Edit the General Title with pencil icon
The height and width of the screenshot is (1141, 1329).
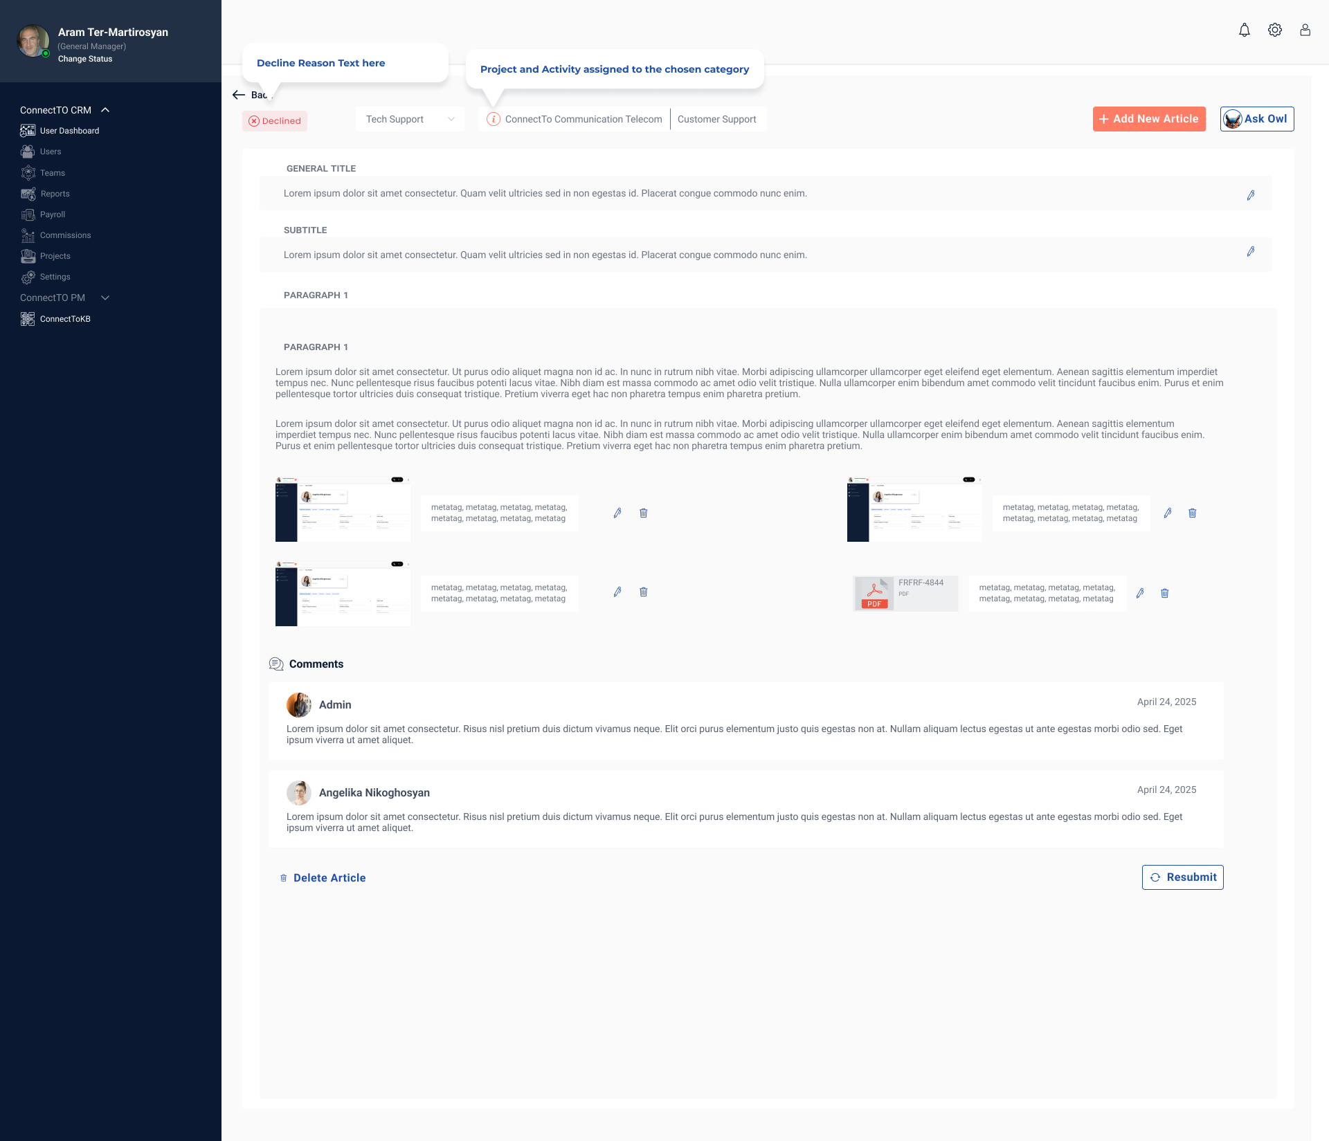coord(1250,195)
